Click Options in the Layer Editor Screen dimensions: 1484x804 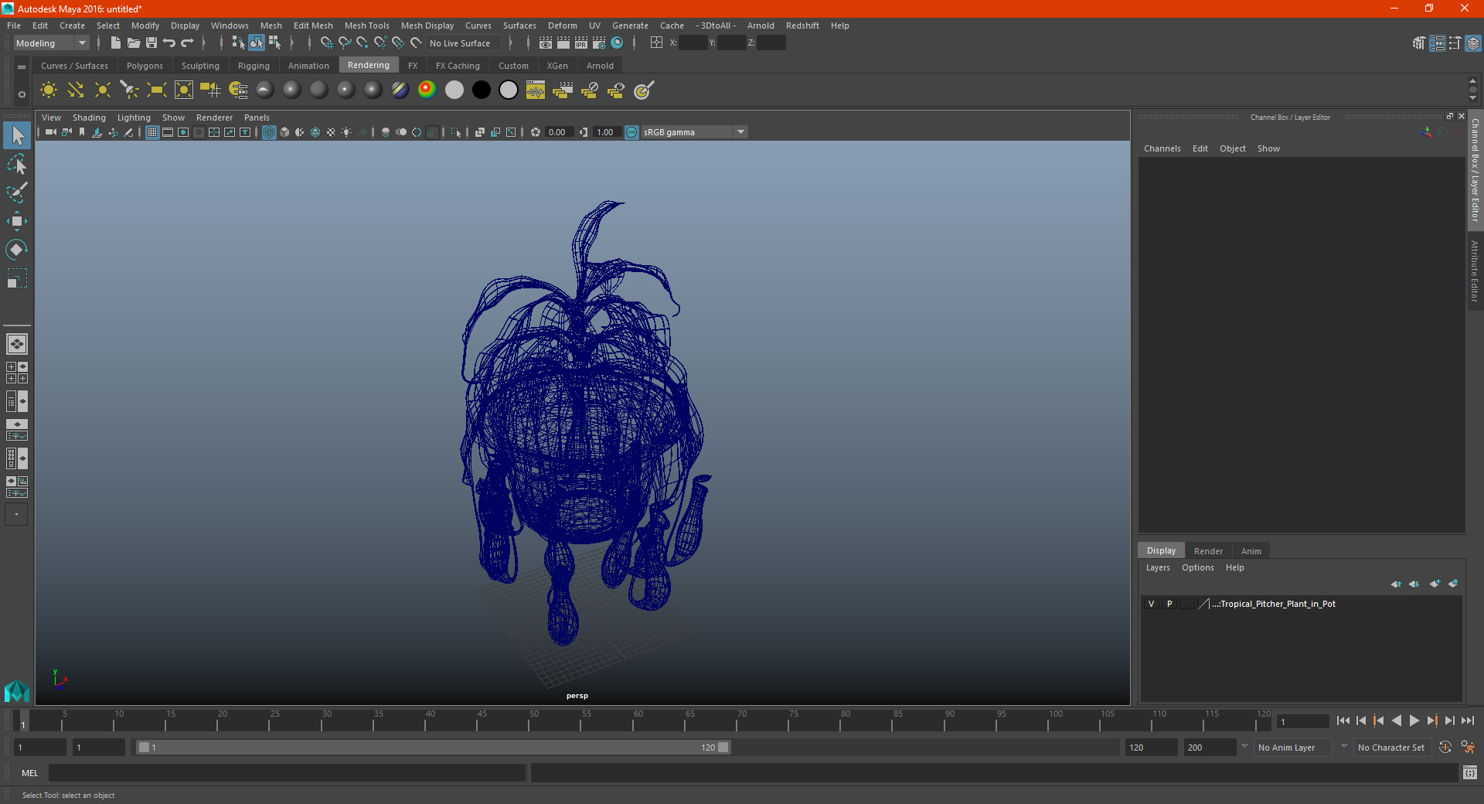point(1197,567)
